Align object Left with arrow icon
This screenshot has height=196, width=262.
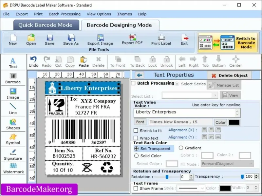pos(182,62)
